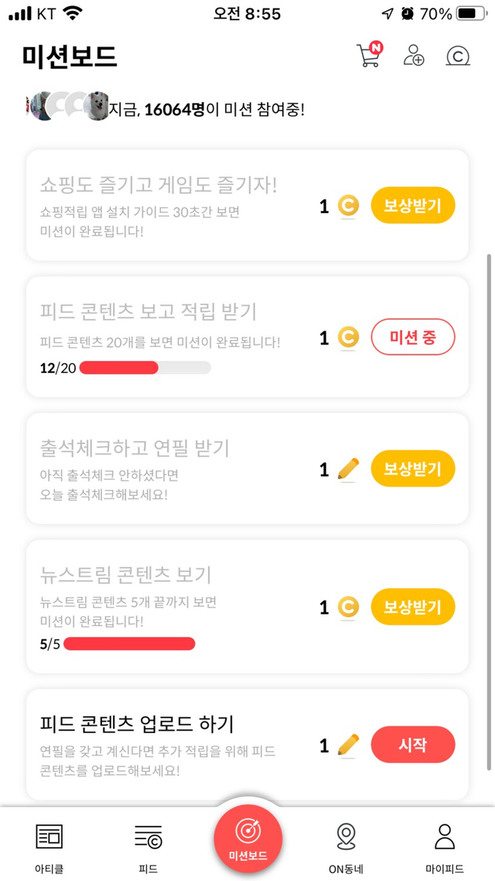Claim the reward for the shopping game mission
The width and height of the screenshot is (495, 881).
pos(413,205)
